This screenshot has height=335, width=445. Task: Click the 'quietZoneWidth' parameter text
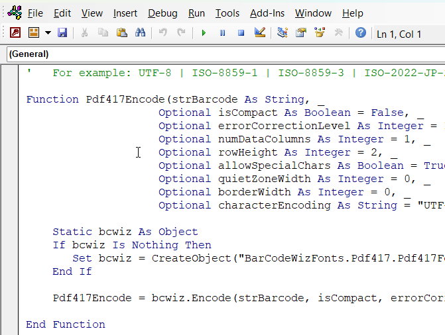tap(264, 179)
